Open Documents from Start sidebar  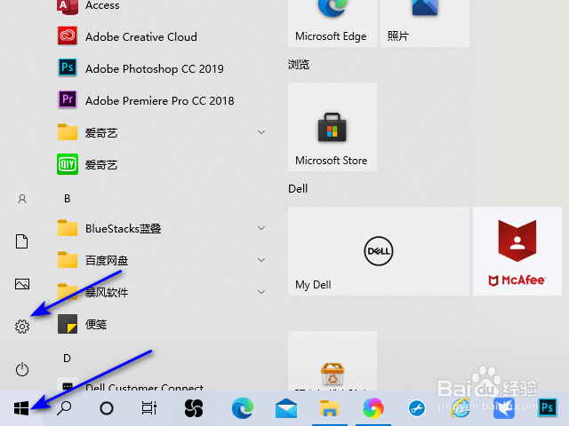(21, 241)
